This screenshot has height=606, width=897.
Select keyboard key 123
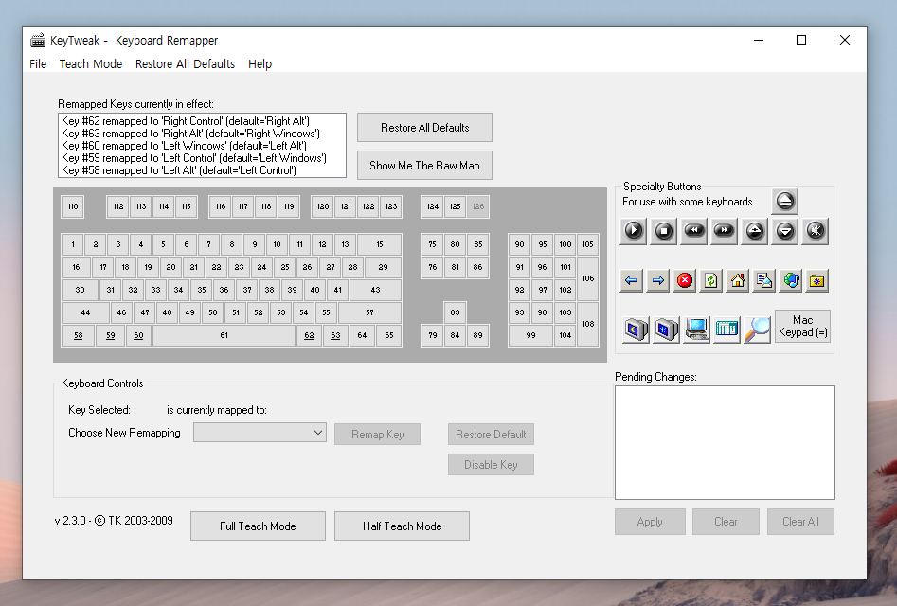pos(391,206)
